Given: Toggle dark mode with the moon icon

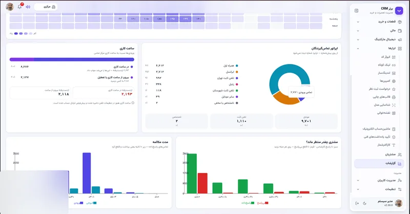Looking at the screenshot, I should (x=364, y=203).
